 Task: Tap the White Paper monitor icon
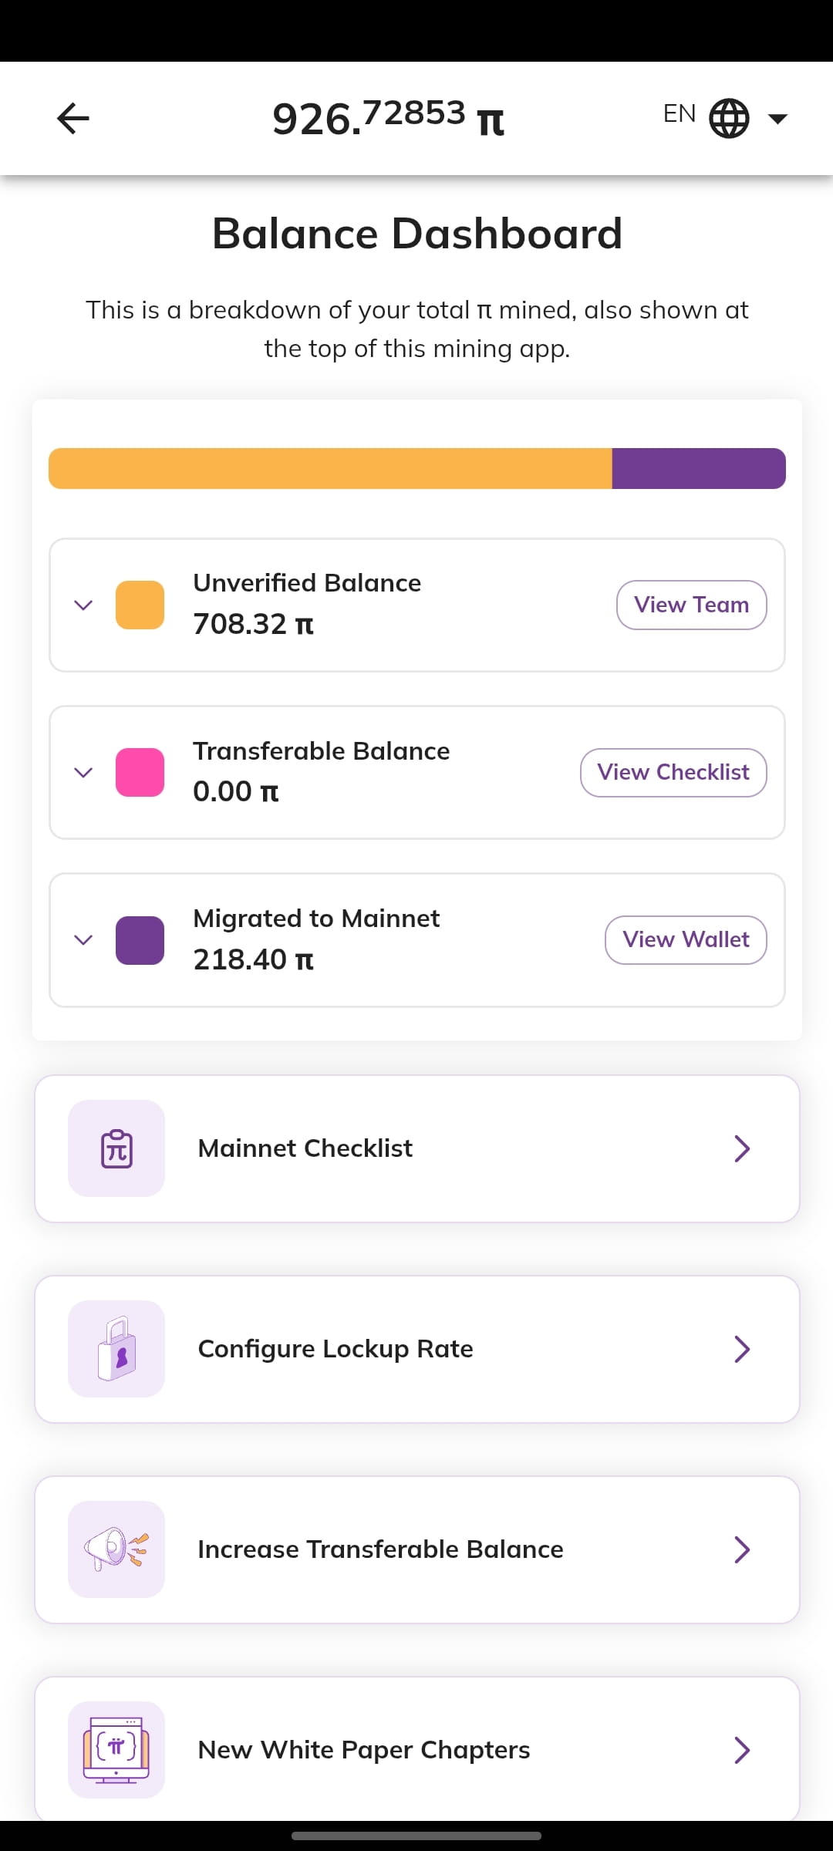(x=116, y=1750)
